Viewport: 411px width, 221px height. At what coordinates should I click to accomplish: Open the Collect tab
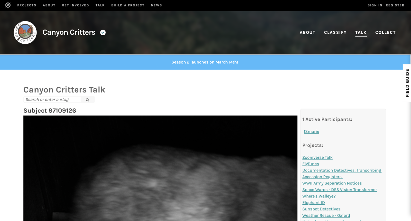[x=385, y=32]
